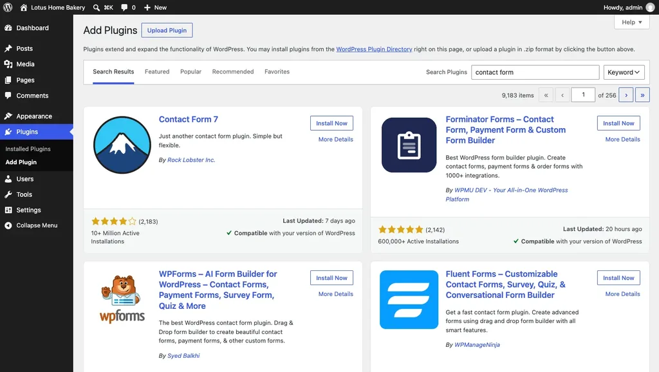Open the Keyword search type dropdown
The image size is (659, 372).
coord(624,72)
